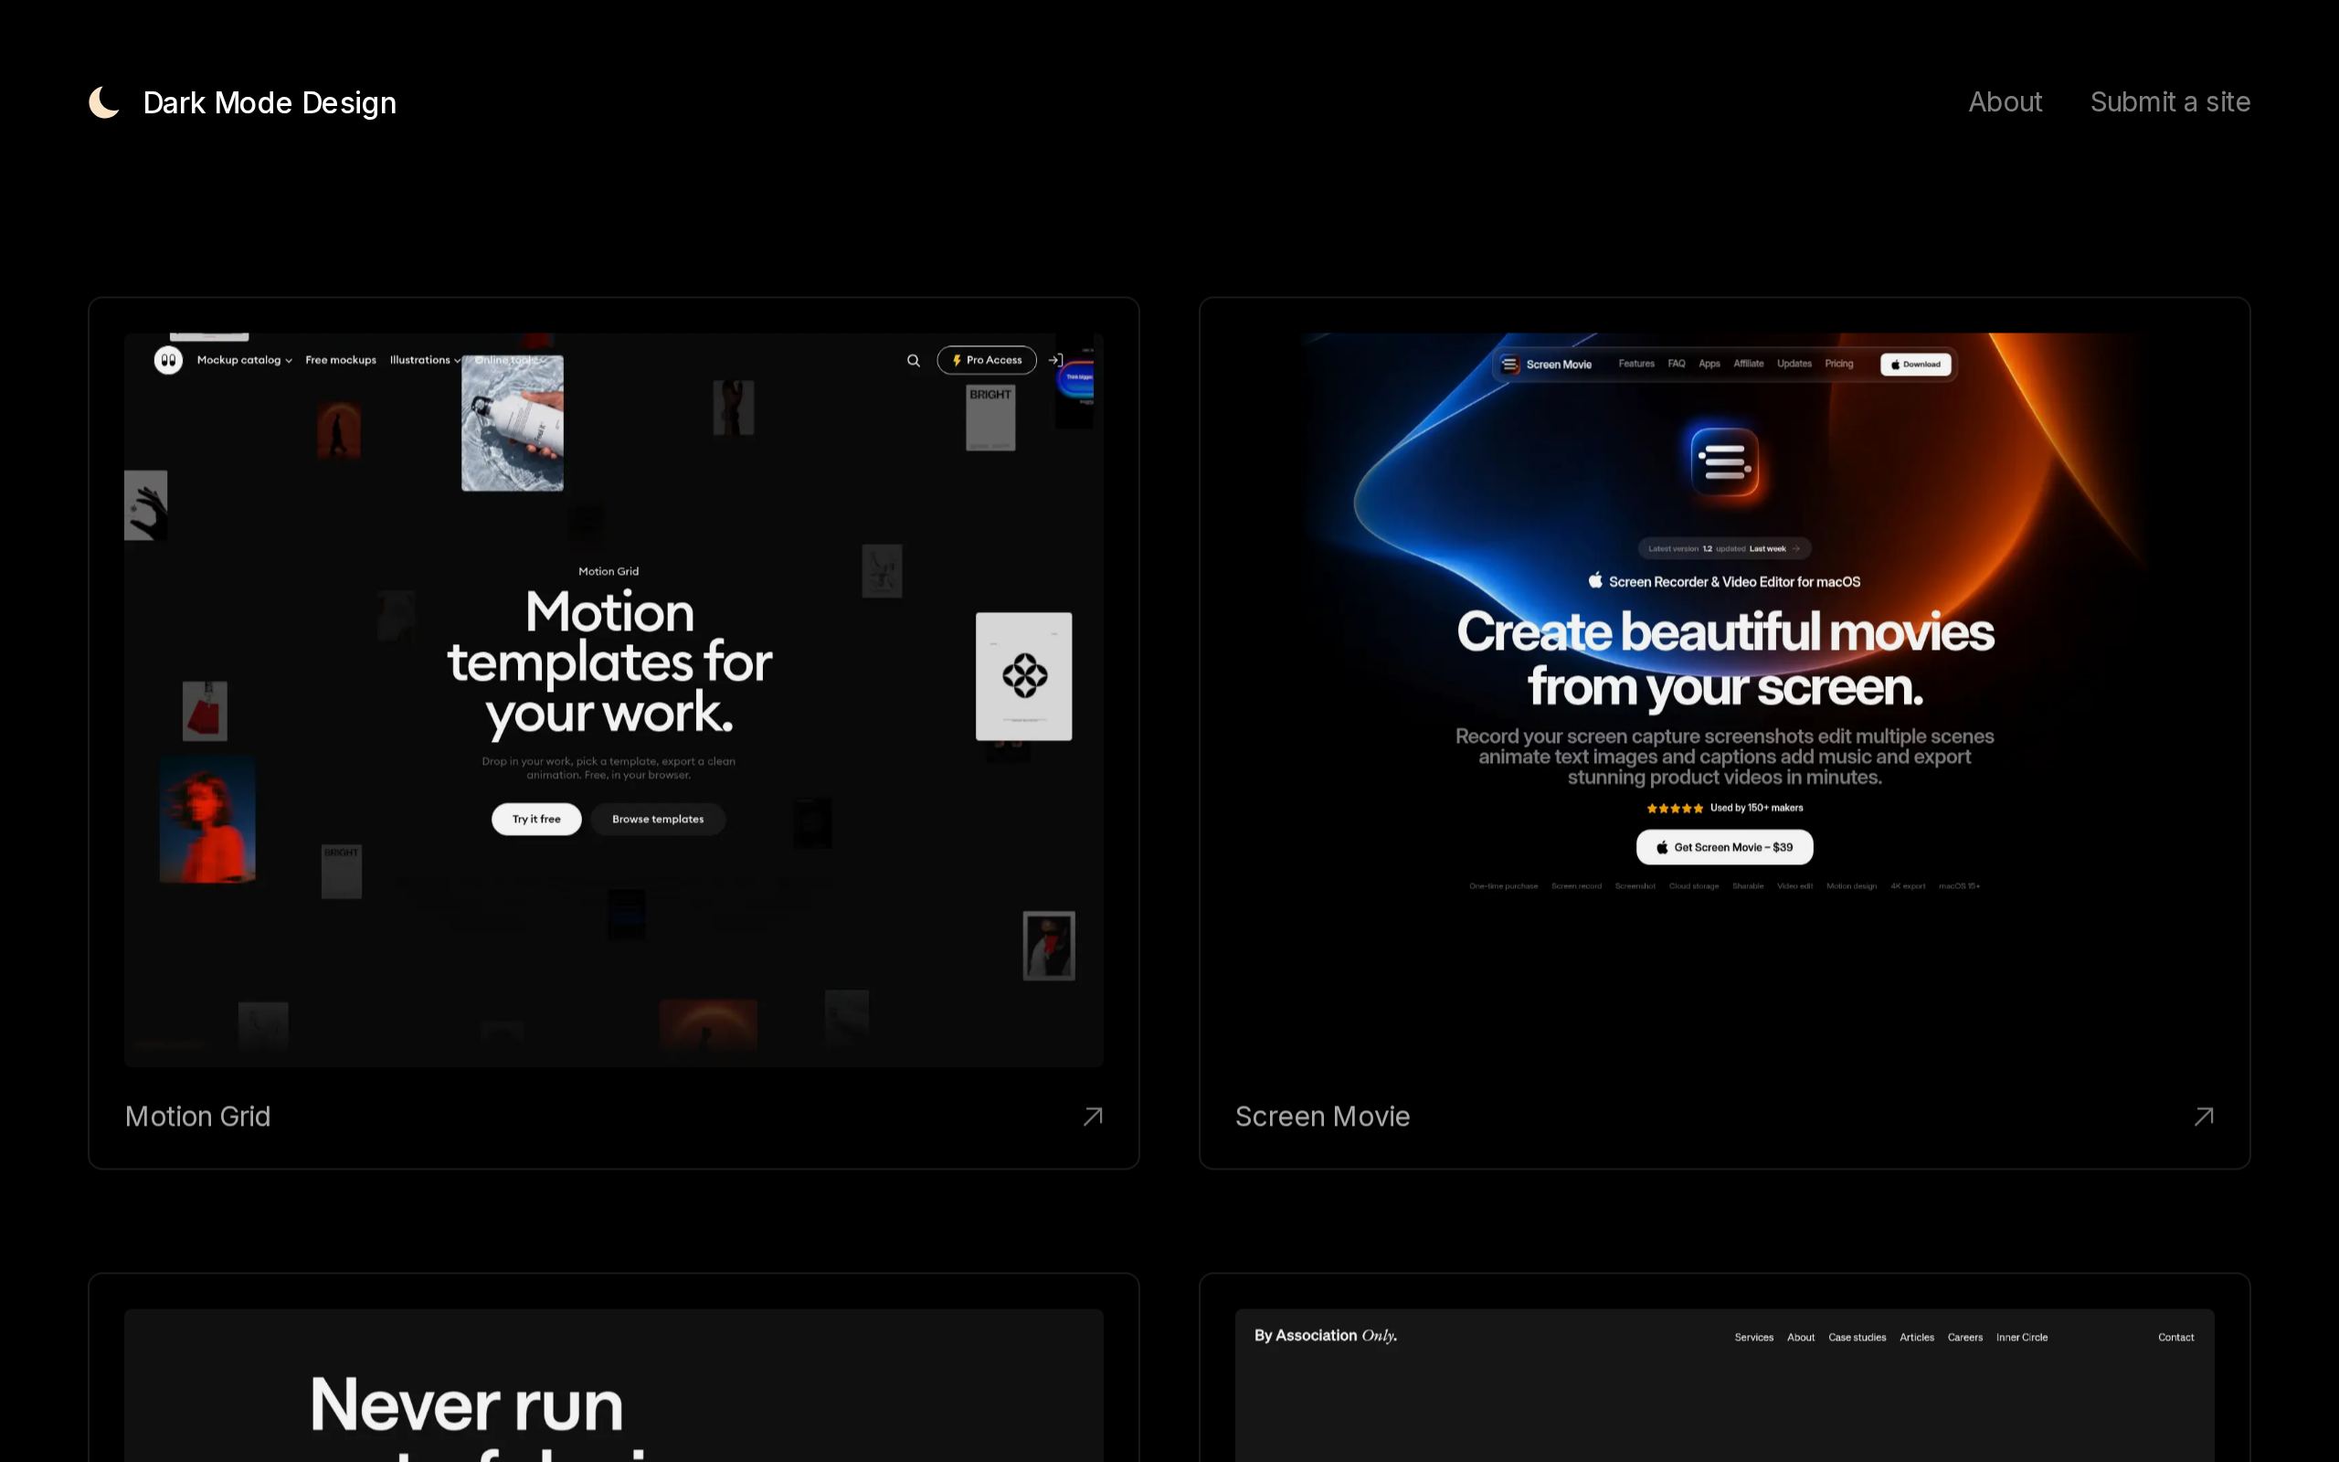This screenshot has width=2339, height=1462.
Task: Click the eyes logo icon in Motion Grid preview
Action: 168,360
